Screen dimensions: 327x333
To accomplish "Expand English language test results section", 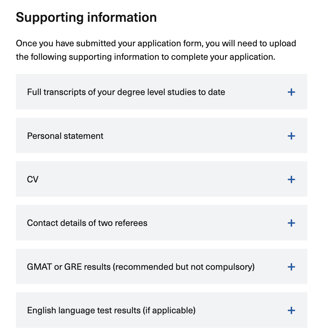I will pos(111,310).
